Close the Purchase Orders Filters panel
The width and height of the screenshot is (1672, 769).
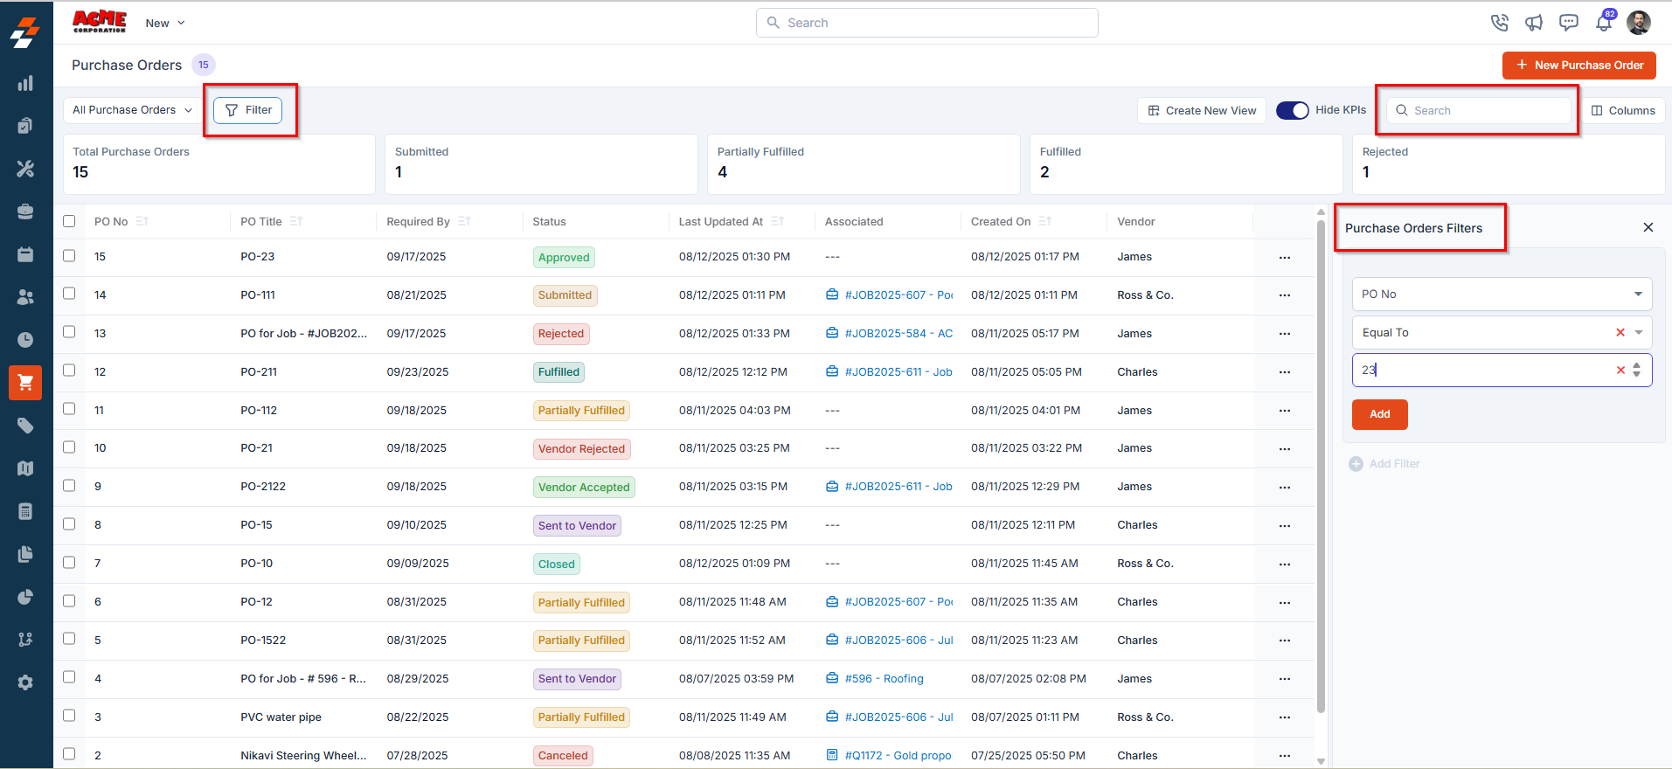pyautogui.click(x=1648, y=227)
